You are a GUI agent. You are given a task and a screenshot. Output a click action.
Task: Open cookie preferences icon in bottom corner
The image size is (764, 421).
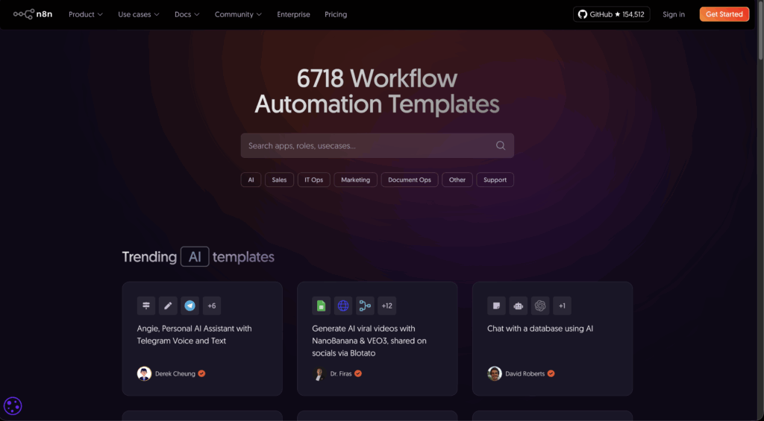(x=13, y=406)
